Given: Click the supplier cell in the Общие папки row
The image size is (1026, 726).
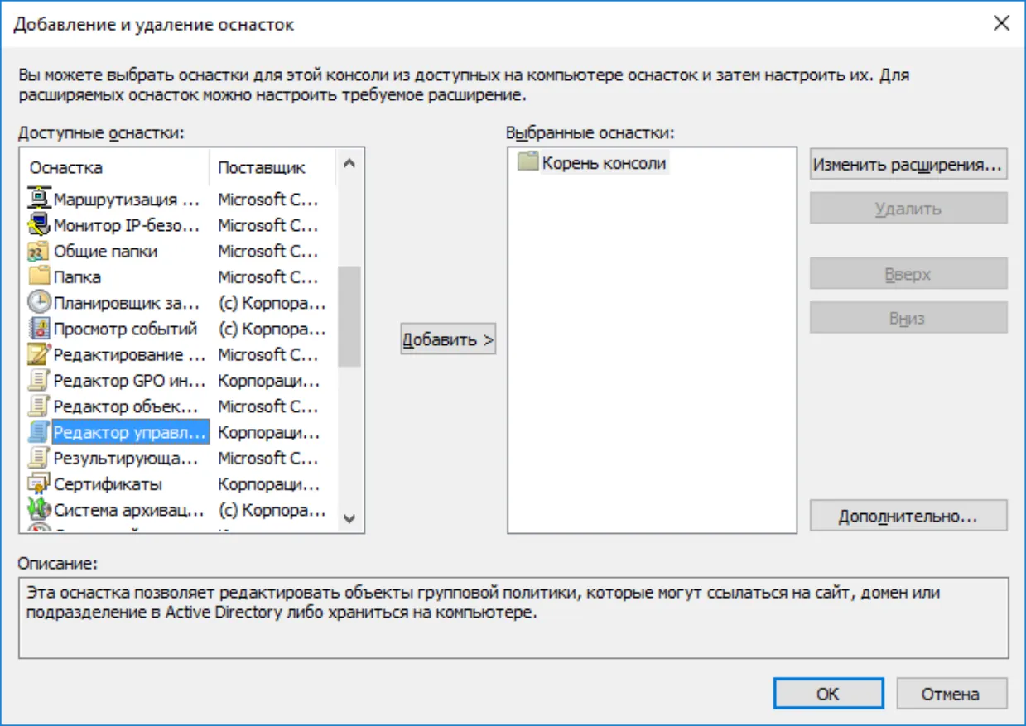Looking at the screenshot, I should click(267, 251).
